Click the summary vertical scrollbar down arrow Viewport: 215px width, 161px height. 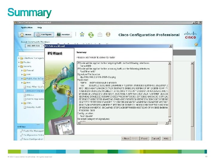170,120
